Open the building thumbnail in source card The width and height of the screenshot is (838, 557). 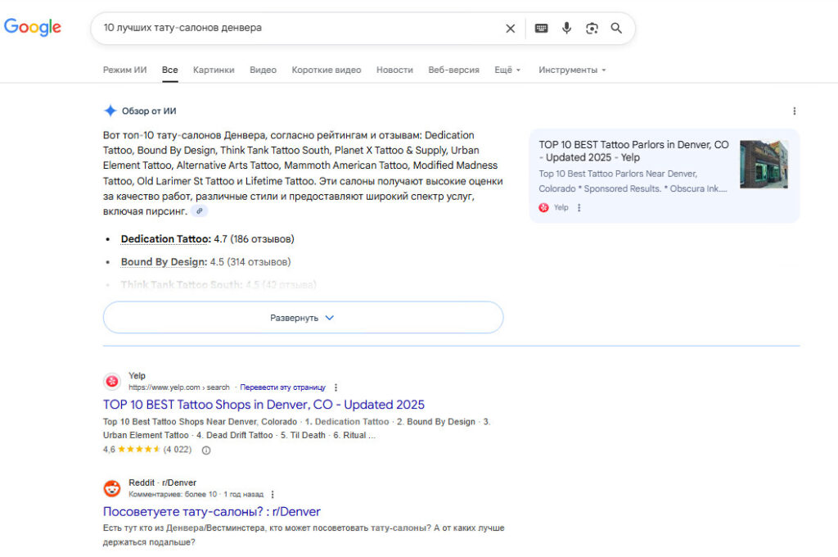pos(764,164)
